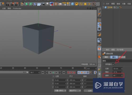Open the Edit menu in Object Manager

coord(113,4)
